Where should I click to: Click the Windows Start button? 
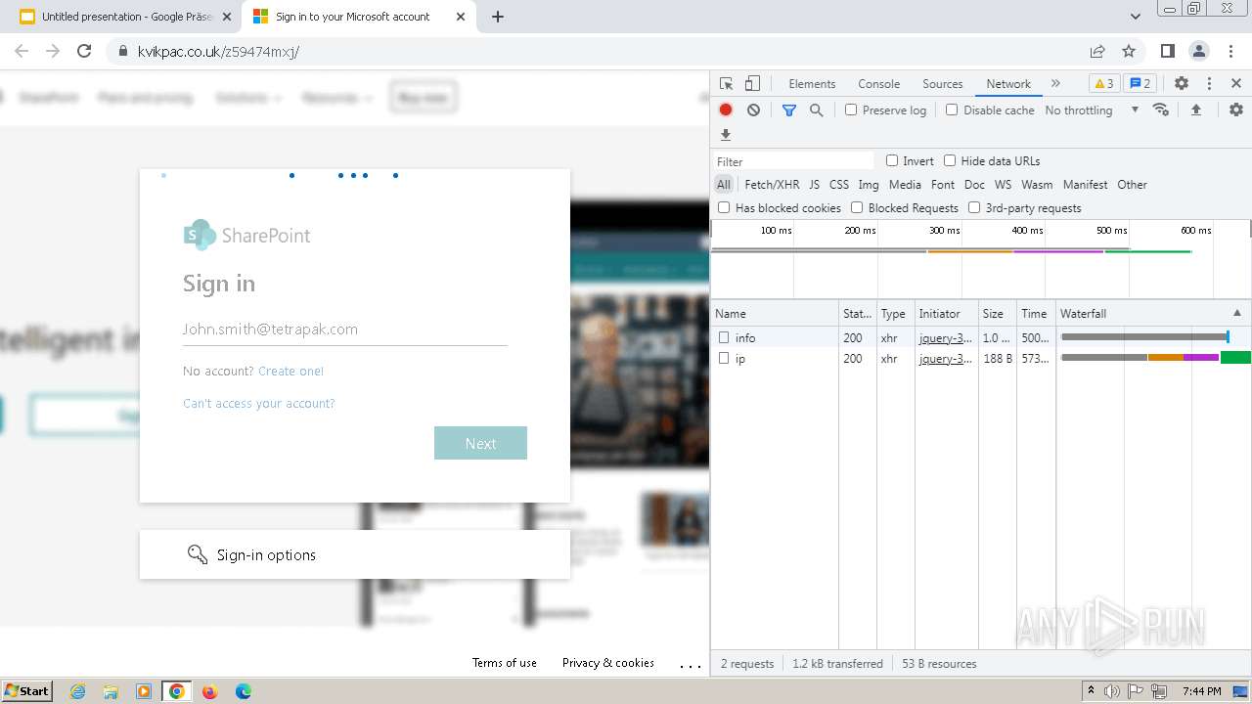point(27,691)
